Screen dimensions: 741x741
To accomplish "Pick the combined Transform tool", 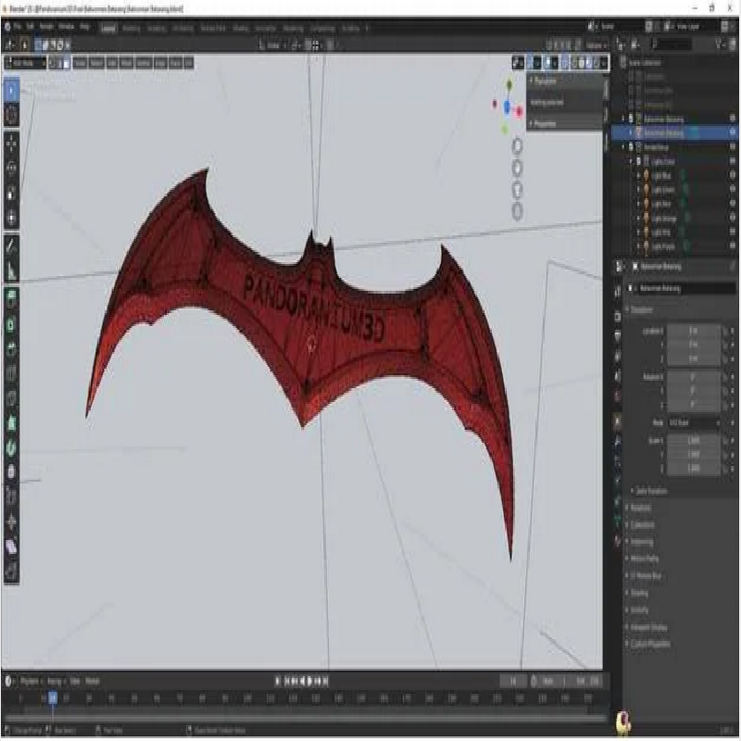I will (x=11, y=218).
